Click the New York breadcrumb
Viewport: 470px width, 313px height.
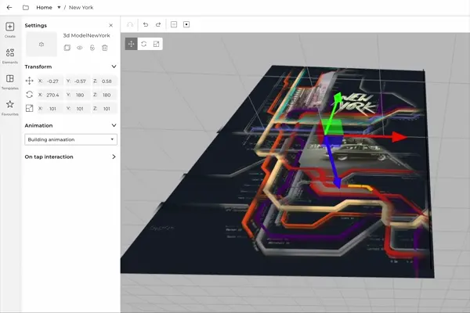[81, 8]
